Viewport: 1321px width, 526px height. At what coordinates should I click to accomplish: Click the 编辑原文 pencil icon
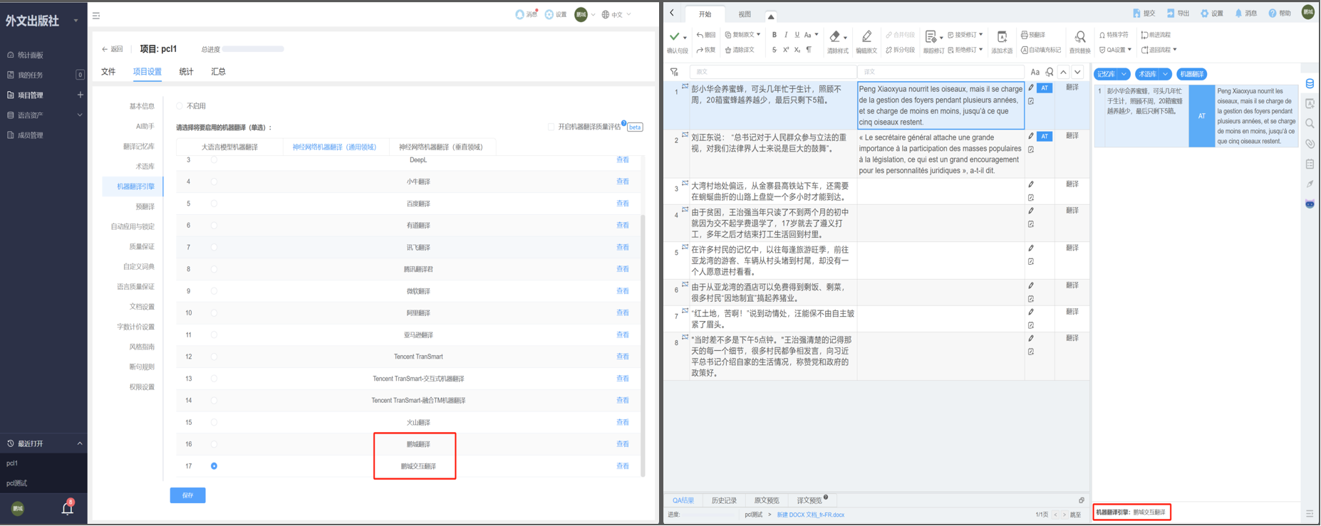pyautogui.click(x=866, y=37)
